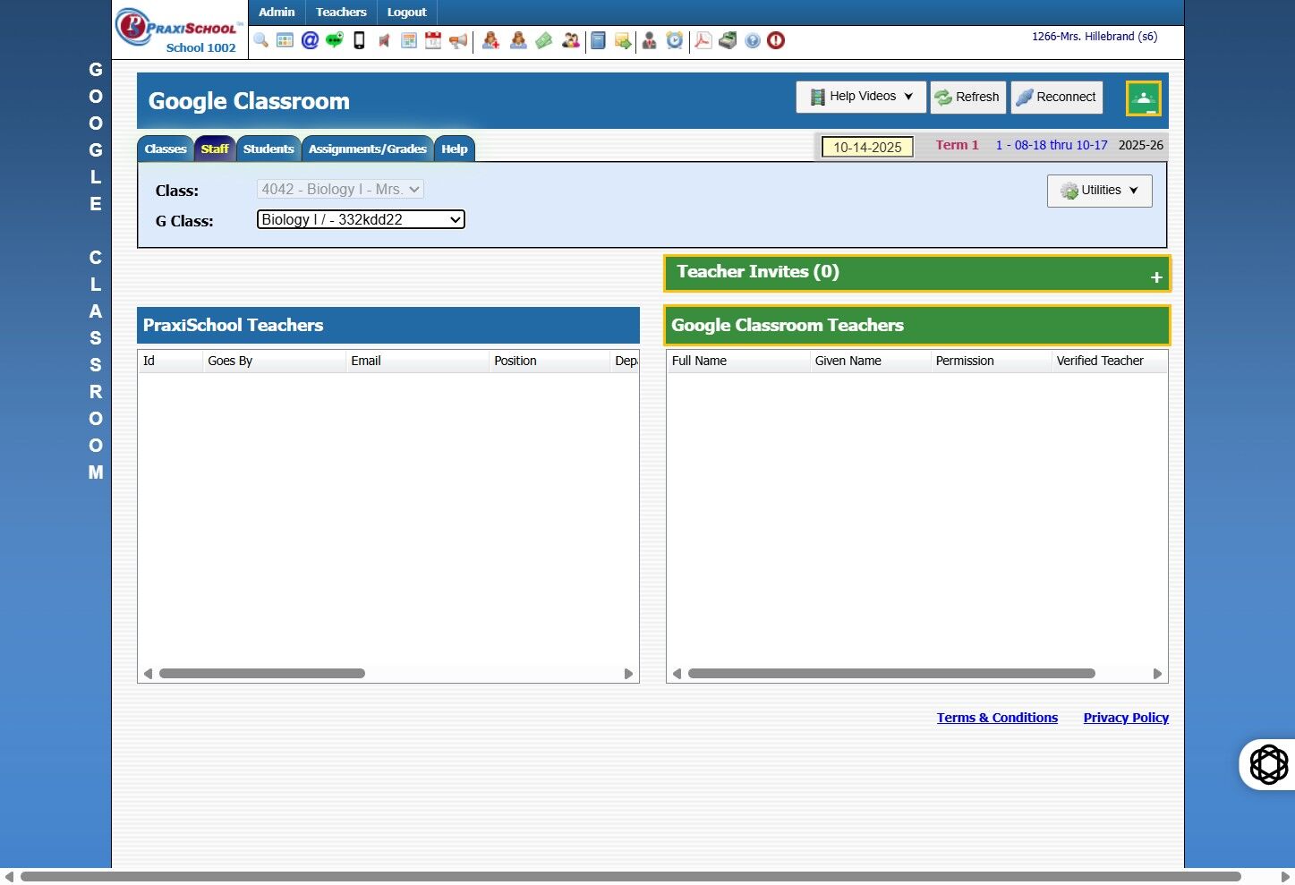This screenshot has height=885, width=1295.
Task: Open the Help tab
Action: pos(455,149)
